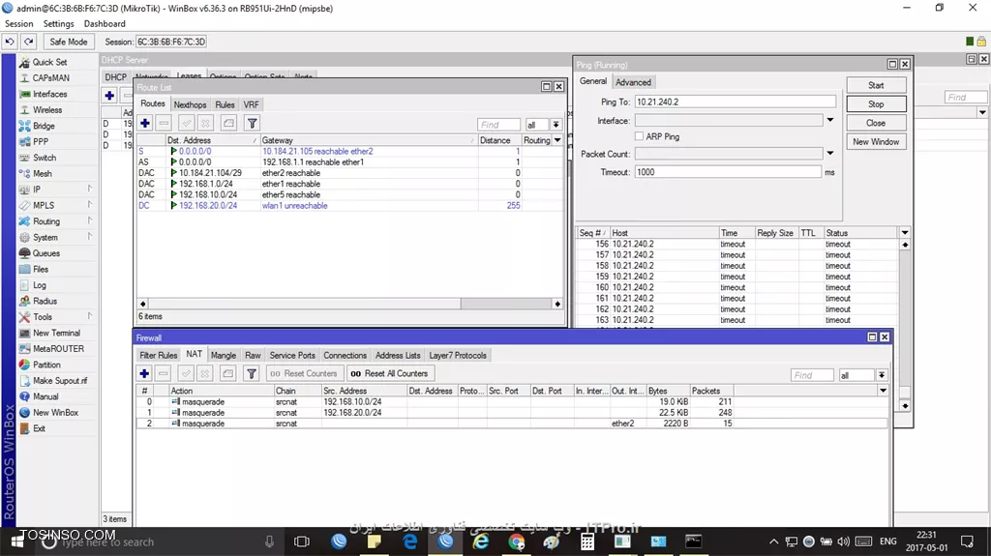
Task: Expand the MPLS submenu
Action: pos(57,205)
